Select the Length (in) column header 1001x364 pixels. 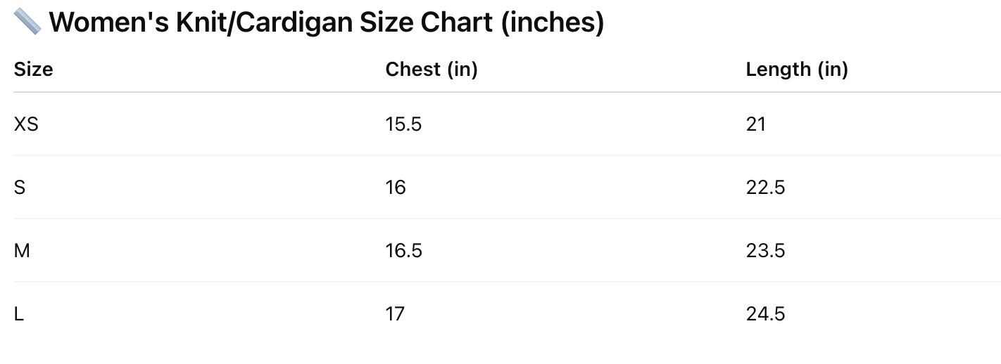[x=796, y=70]
